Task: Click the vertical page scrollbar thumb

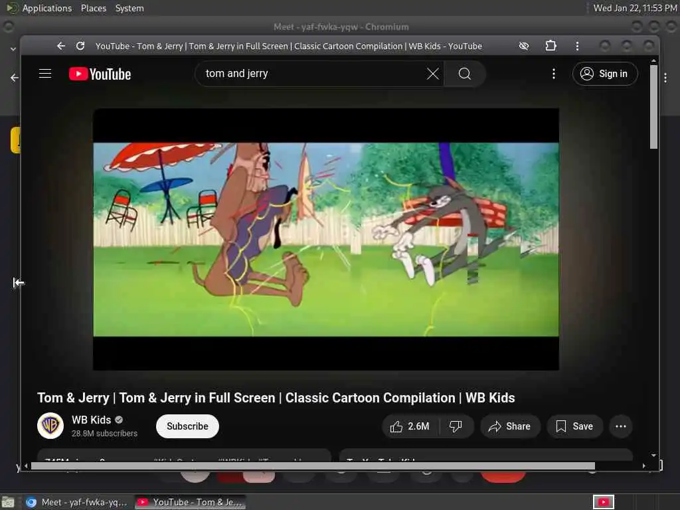Action: coord(653,107)
